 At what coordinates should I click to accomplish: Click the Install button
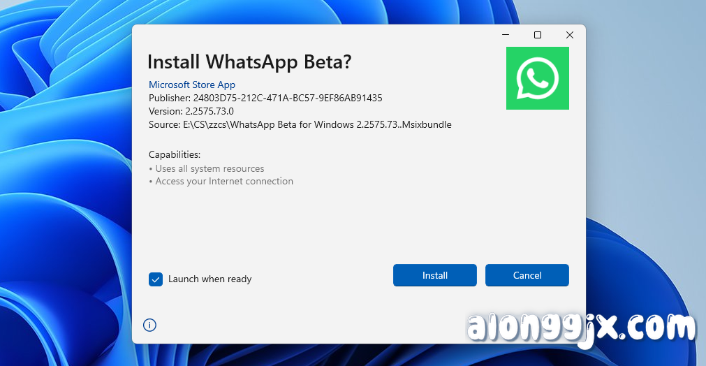click(x=434, y=275)
